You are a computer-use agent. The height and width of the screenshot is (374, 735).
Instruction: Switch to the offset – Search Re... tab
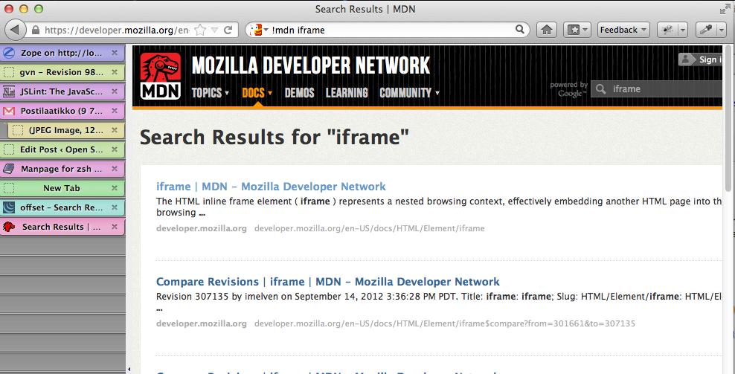pyautogui.click(x=62, y=207)
